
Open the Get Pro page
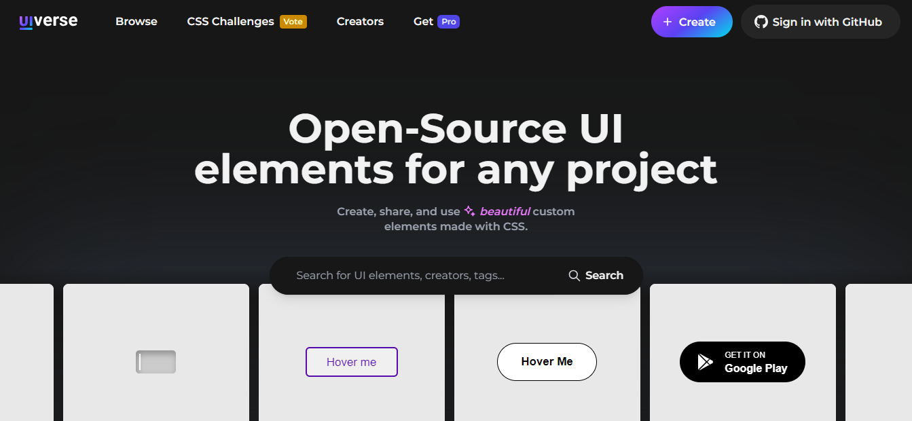coord(437,22)
